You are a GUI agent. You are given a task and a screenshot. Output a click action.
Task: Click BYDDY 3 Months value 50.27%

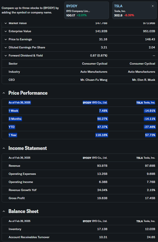[x=103, y=119]
